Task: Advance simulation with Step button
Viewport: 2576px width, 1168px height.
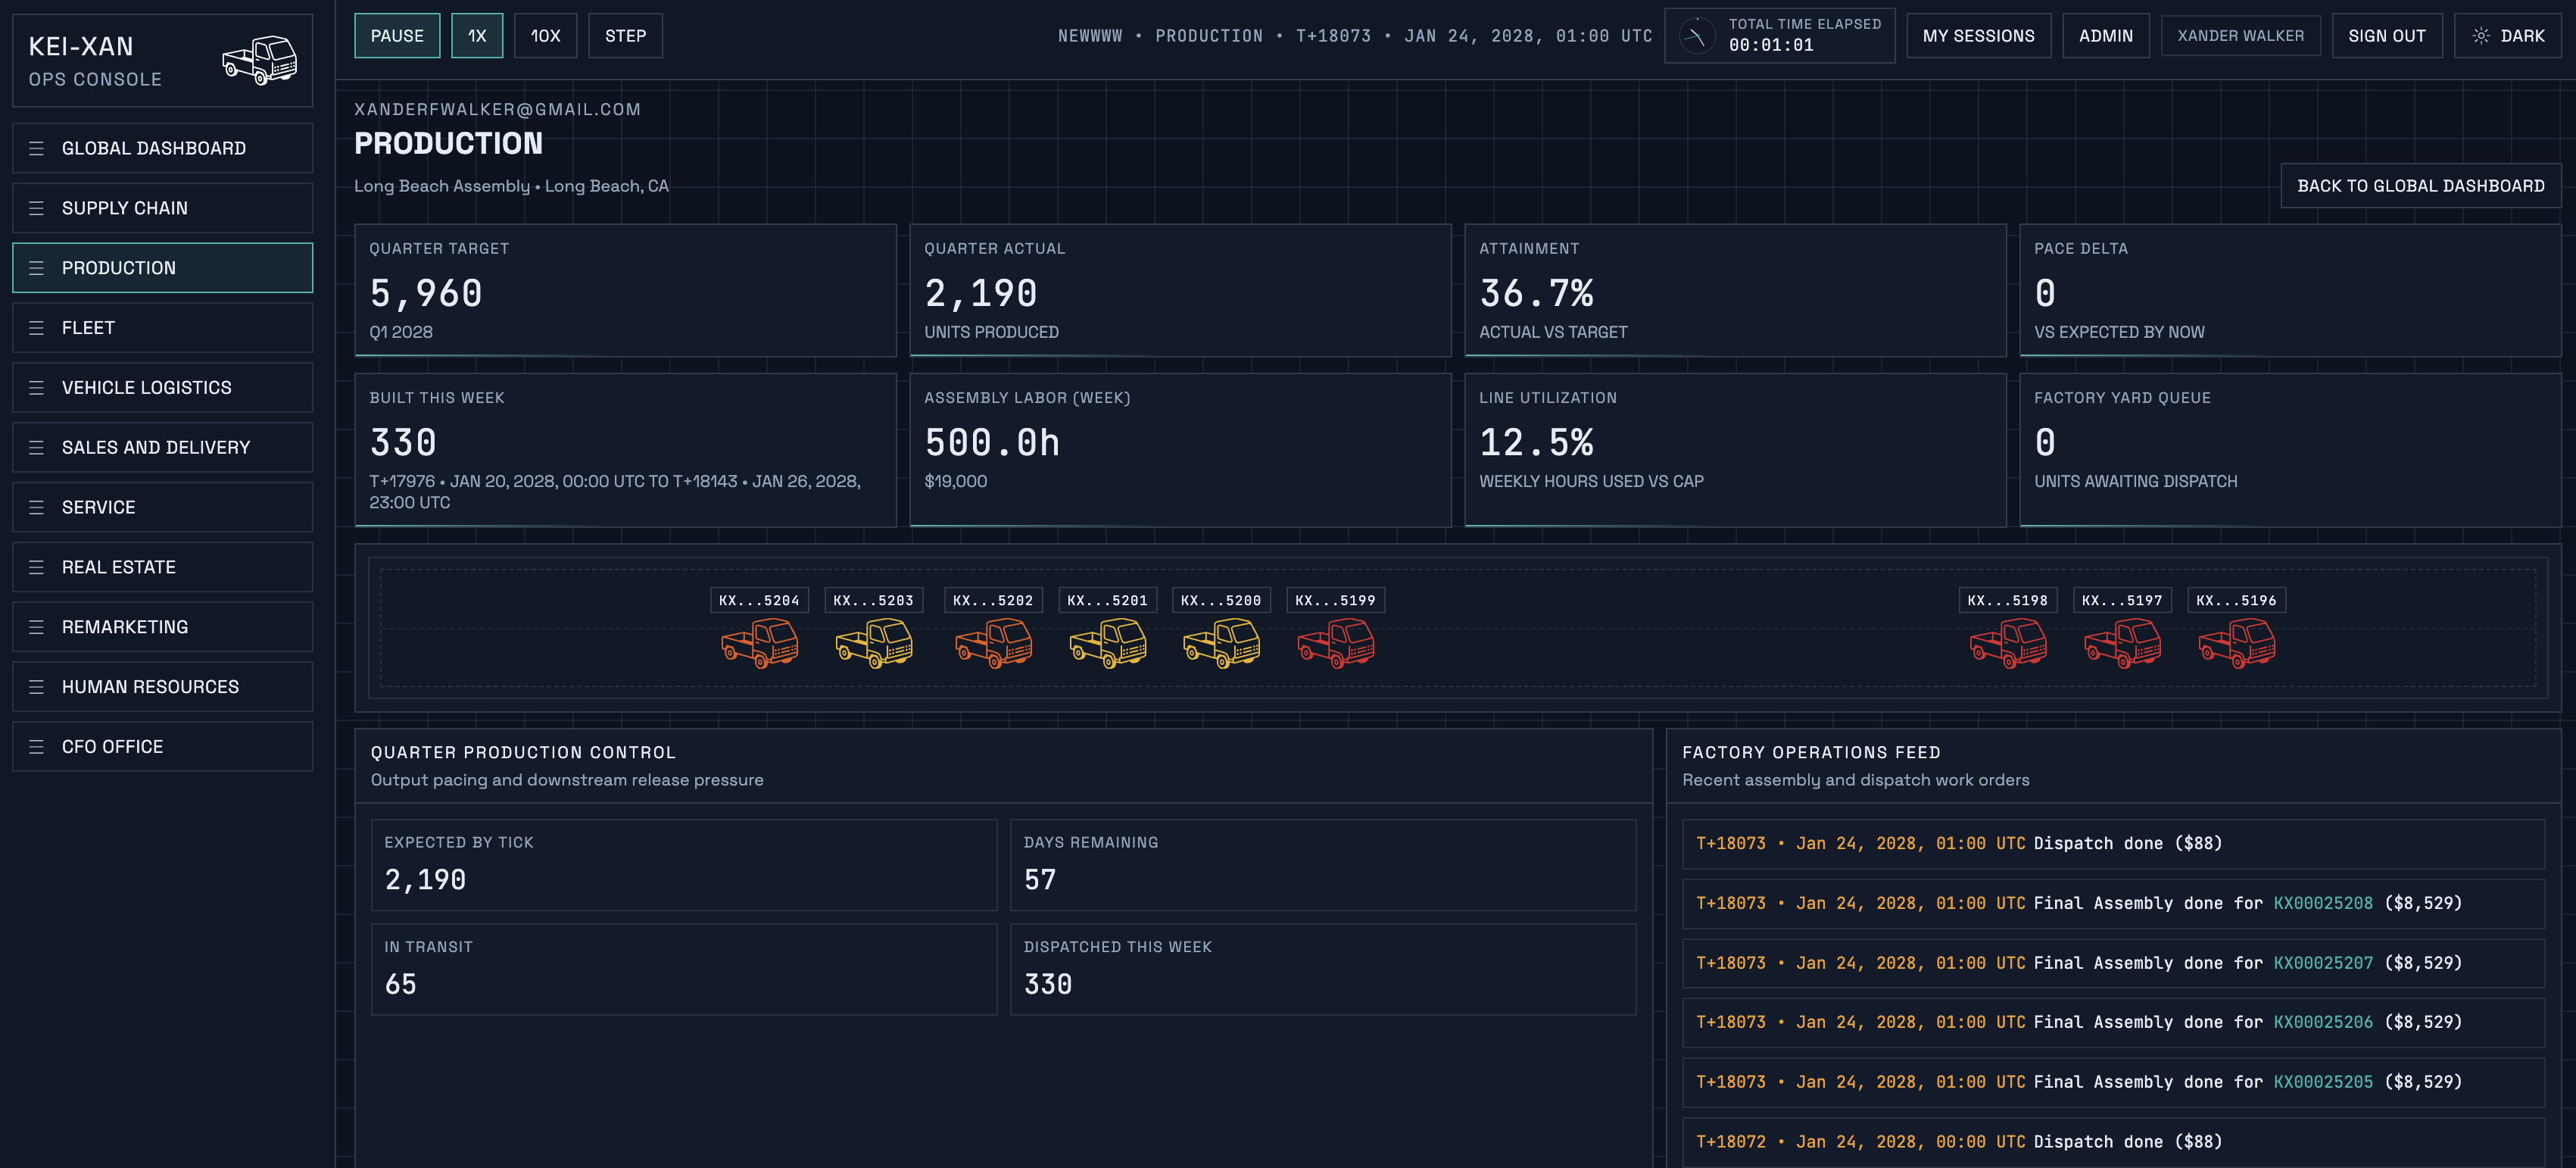Action: (625, 36)
